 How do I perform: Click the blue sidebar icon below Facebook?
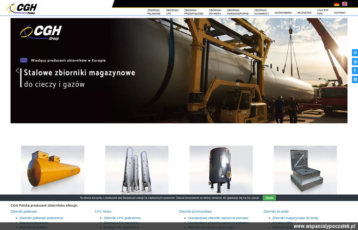(x=355, y=79)
